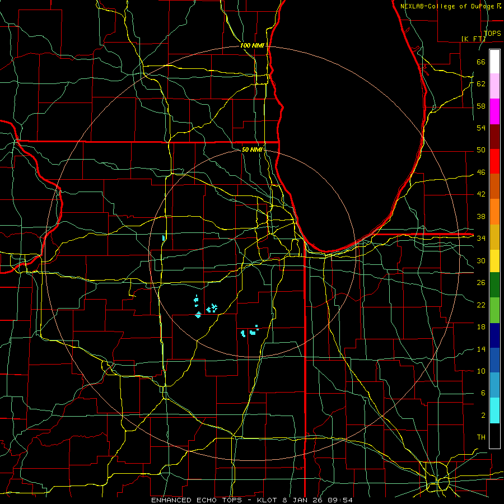Click the '46' legend value label

coord(481,172)
